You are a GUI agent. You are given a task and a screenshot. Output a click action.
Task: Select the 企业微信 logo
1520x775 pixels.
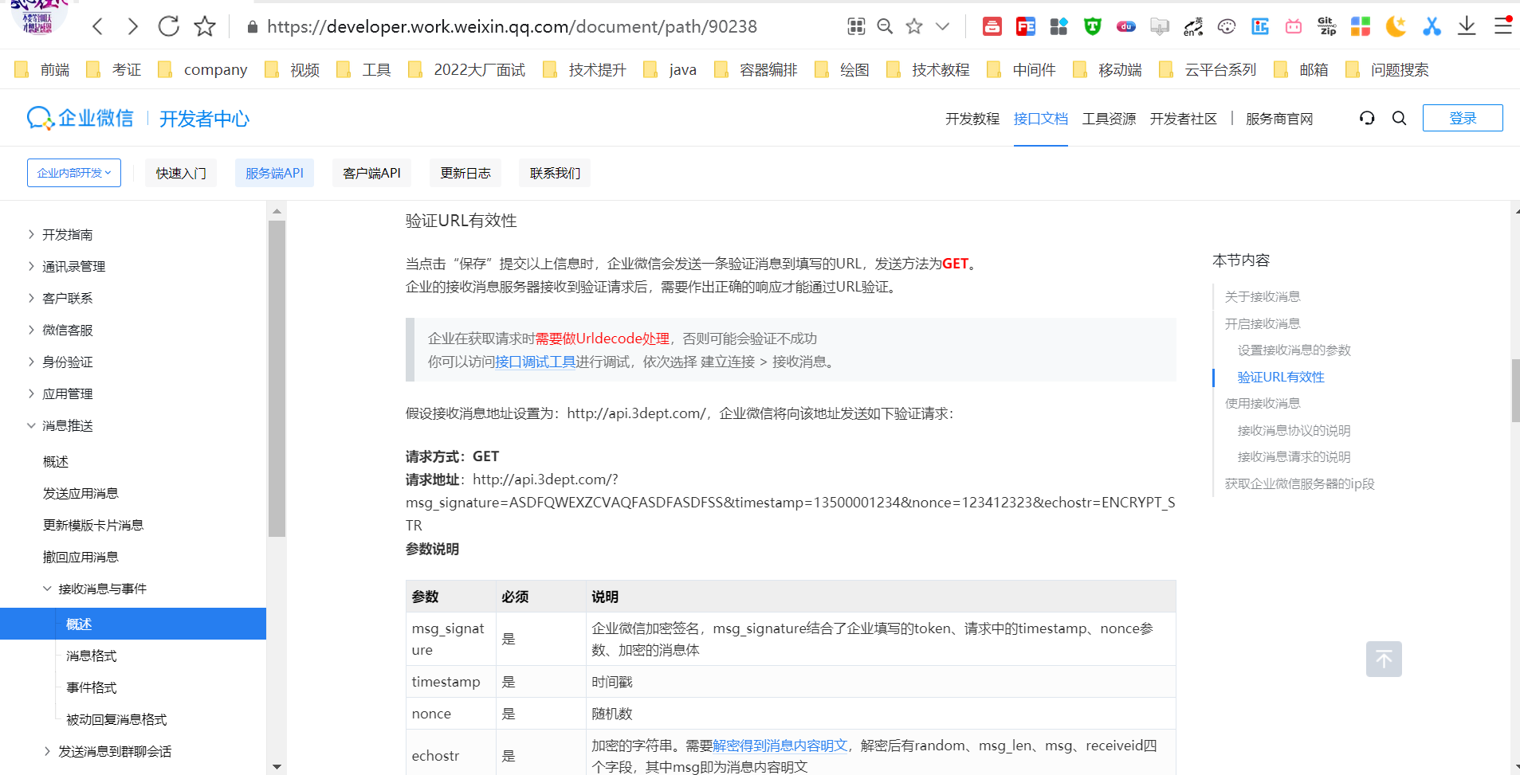pyautogui.click(x=80, y=117)
